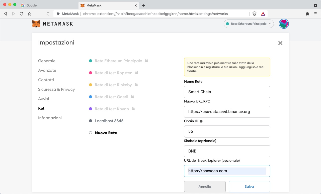Viewport: 321px width, 194px height.
Task: Select the MetaMask browser tab
Action: (x=109, y=5)
